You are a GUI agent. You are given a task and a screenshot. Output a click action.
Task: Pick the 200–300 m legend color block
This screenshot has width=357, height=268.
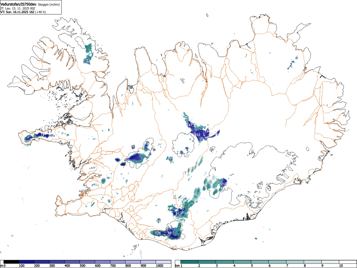[x=42, y=262]
